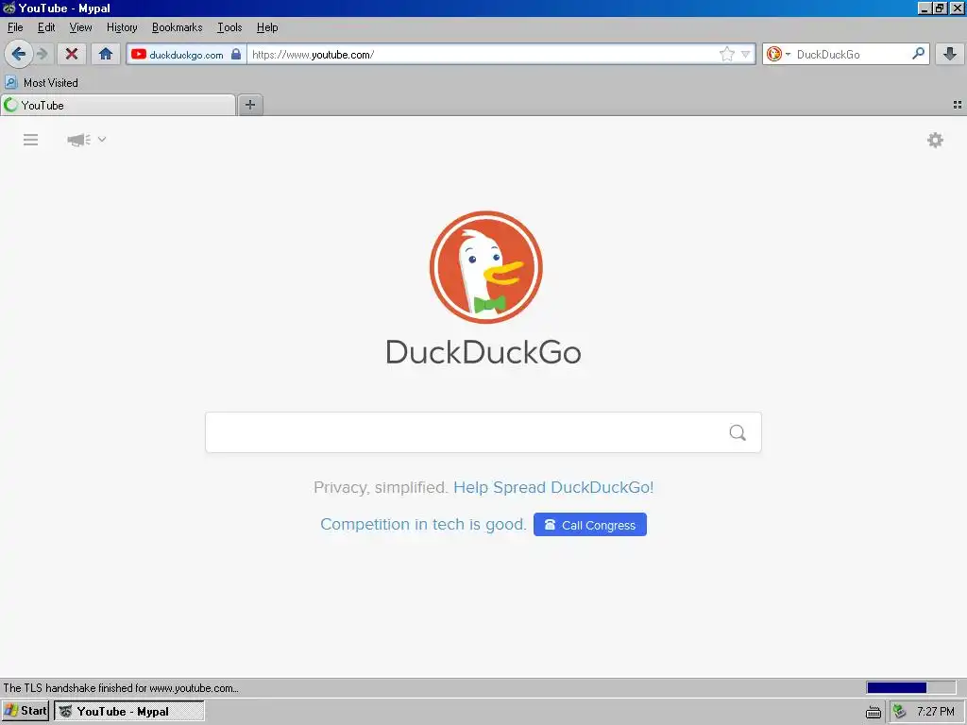Select YouTube - Mypal taskbar button

(128, 711)
